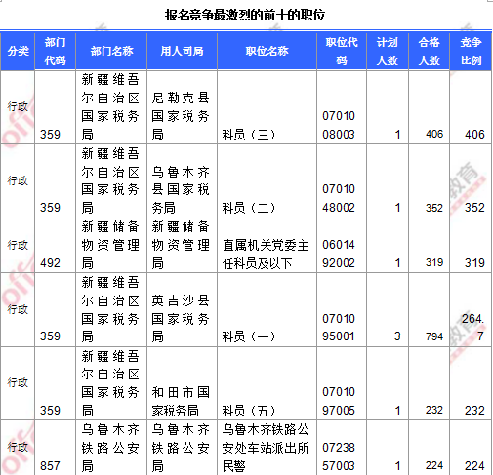Click the 直属机关党委主任科员及以下 cell
493x475 pixels.
tap(267, 245)
